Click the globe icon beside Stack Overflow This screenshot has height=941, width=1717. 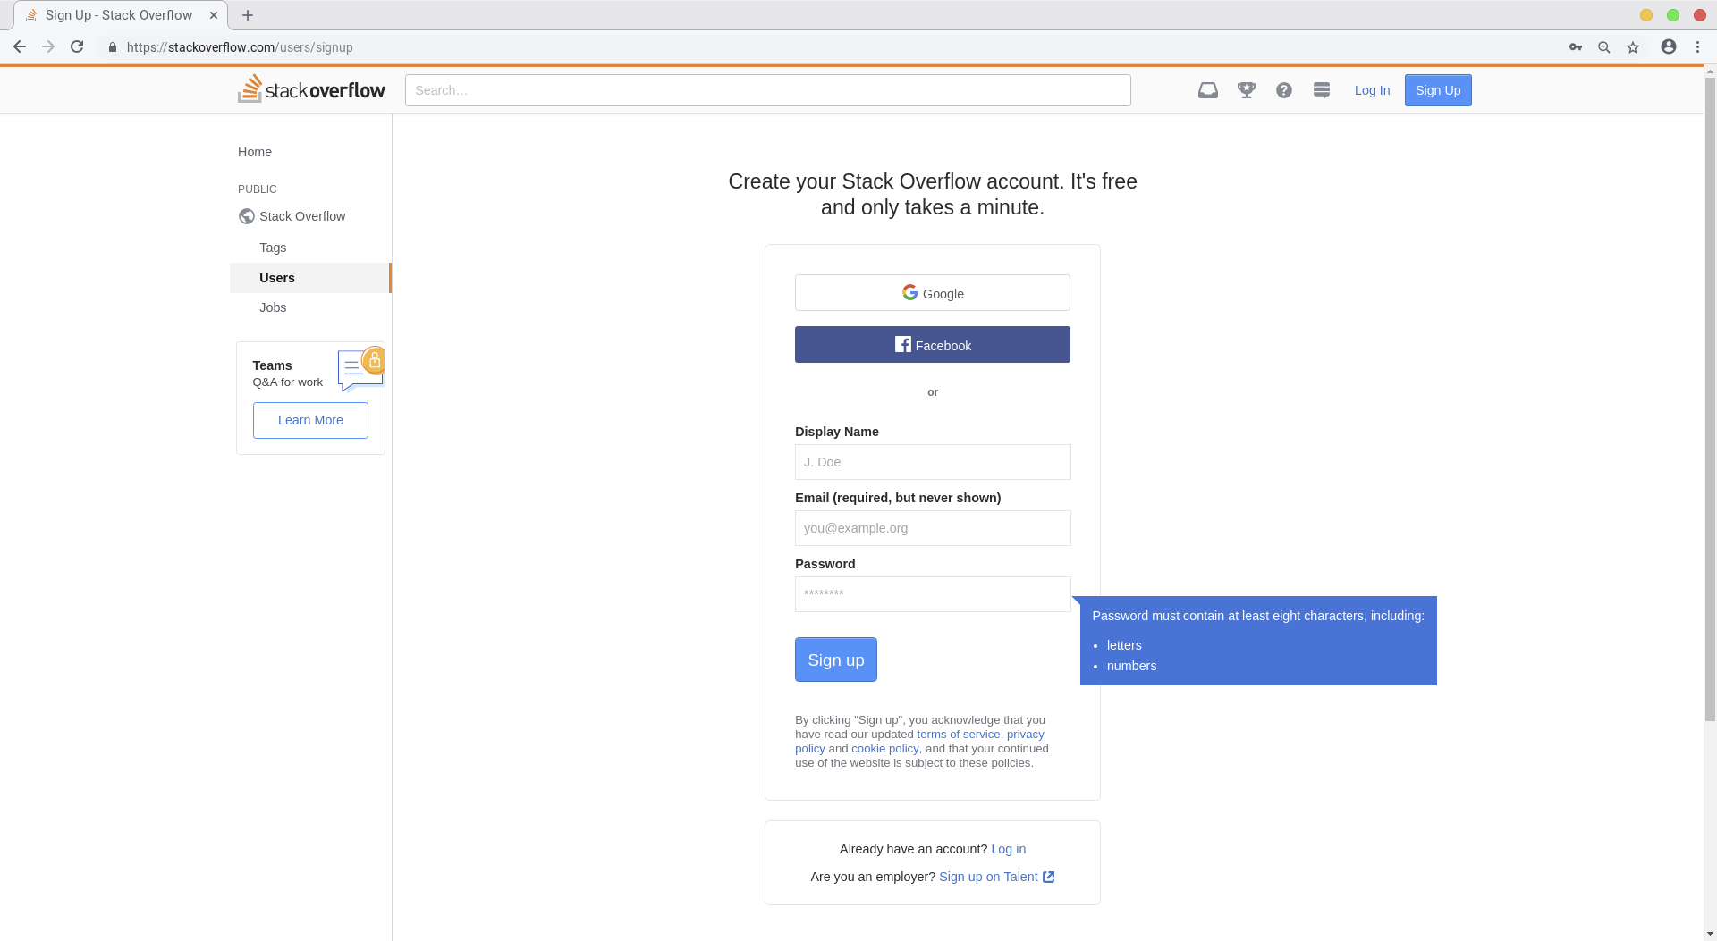coord(247,216)
